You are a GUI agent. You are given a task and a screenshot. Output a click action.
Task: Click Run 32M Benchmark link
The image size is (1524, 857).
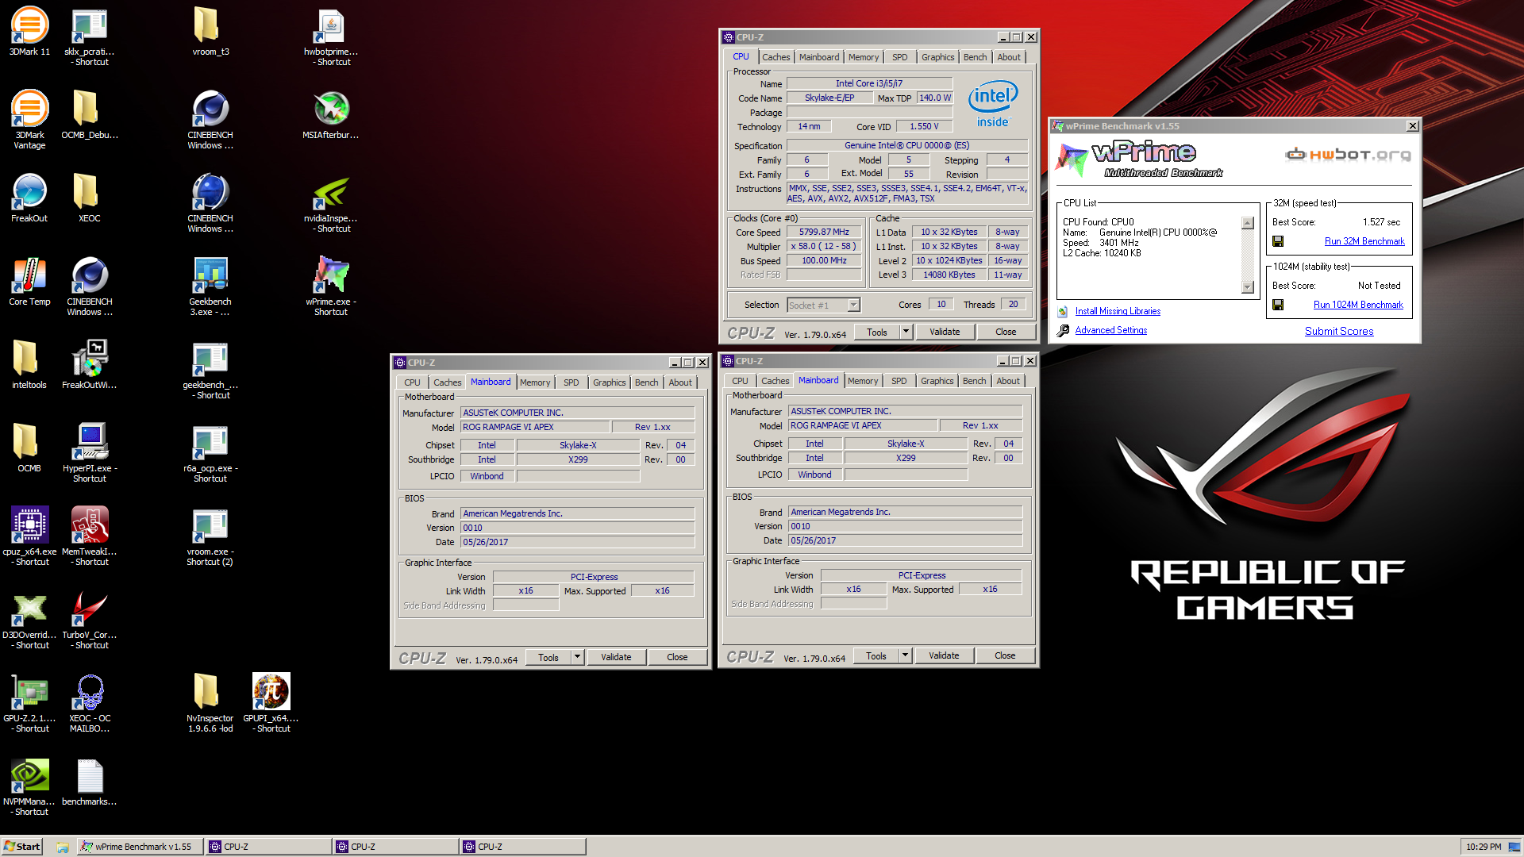[1364, 241]
